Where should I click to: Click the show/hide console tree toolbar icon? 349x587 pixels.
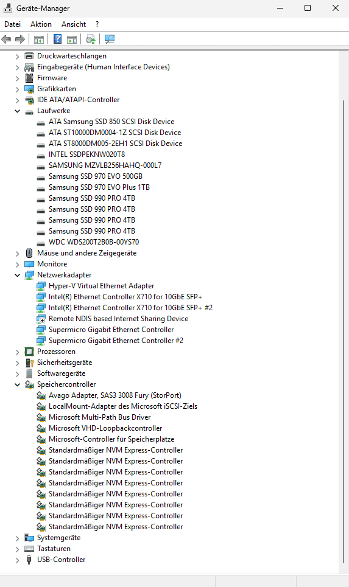point(39,39)
